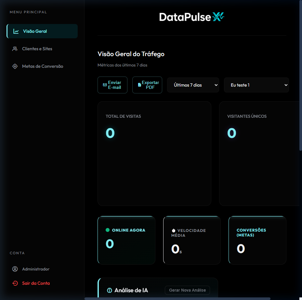The image size is (302, 300).
Task: Click the PDF file icon on Exportar
Action: pos(139,85)
